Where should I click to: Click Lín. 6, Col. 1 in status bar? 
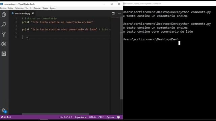click(x=66, y=117)
